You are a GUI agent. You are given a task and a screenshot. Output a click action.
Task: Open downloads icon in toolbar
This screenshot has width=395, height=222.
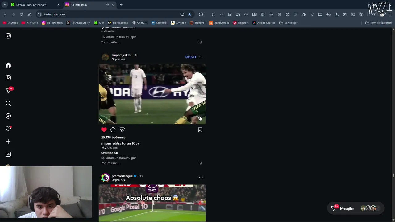pos(336,14)
